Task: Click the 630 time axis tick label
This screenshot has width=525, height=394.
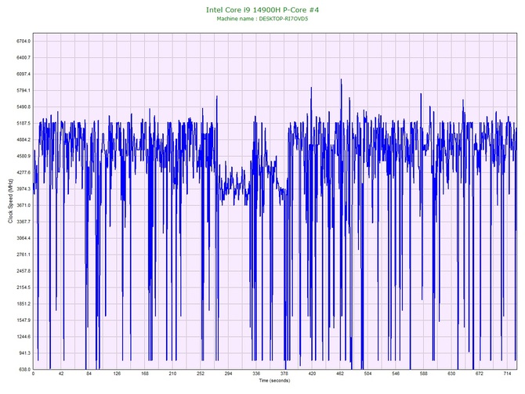Action: pos(451,374)
